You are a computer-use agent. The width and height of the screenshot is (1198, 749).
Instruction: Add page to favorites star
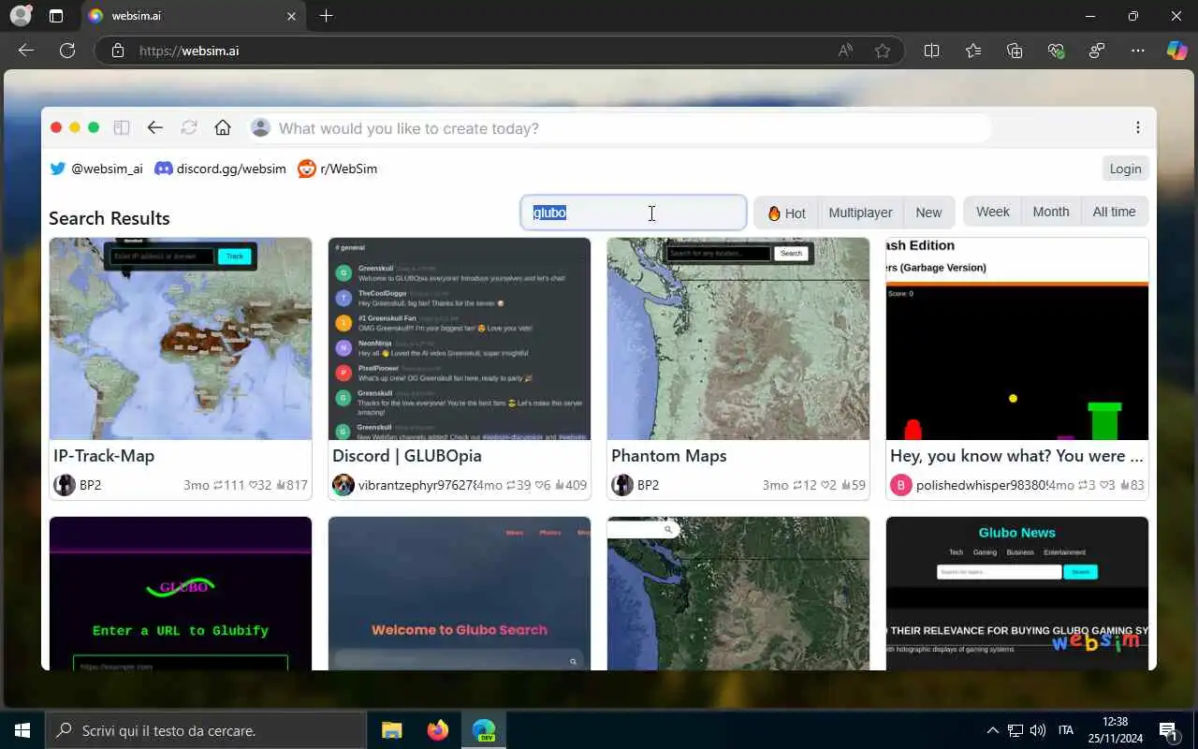tap(883, 51)
